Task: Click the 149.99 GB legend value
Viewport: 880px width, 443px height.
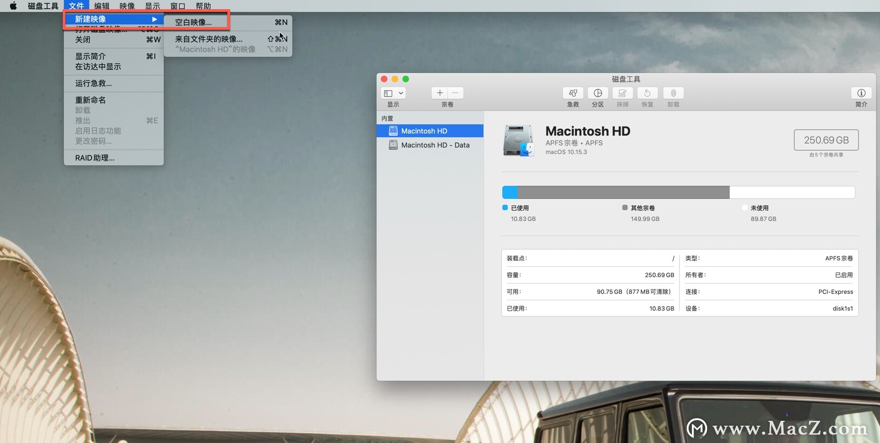Action: pyautogui.click(x=645, y=219)
